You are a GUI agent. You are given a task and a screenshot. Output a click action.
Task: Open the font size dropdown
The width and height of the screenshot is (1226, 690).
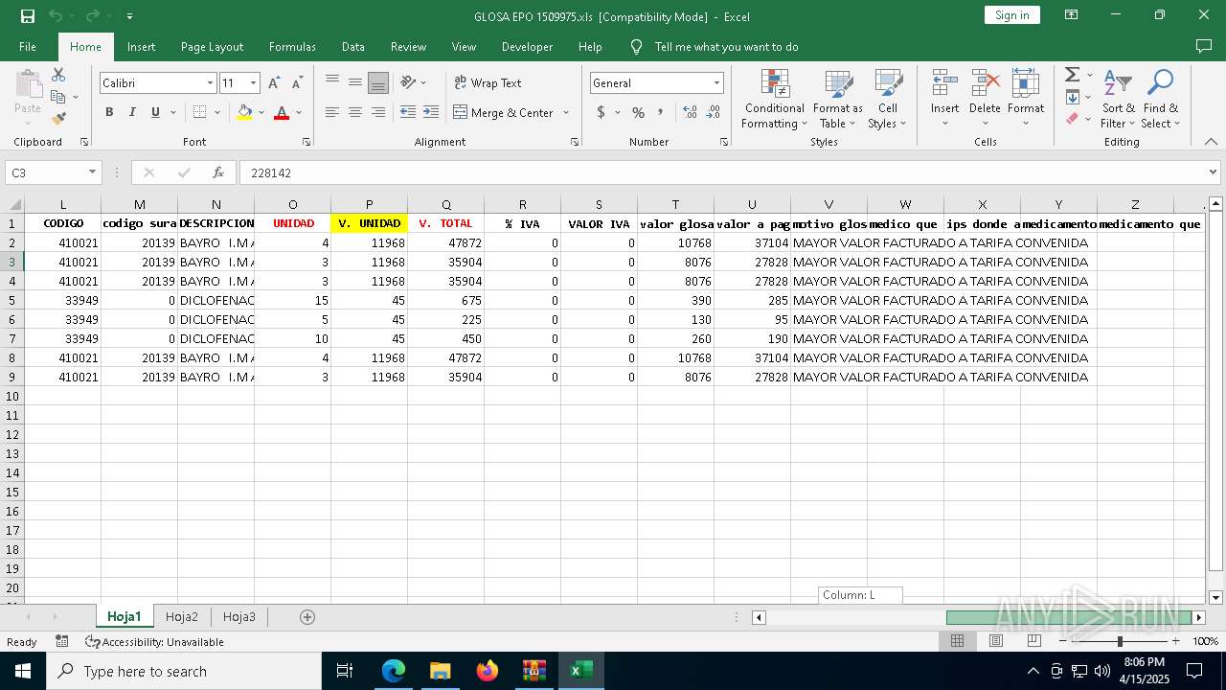[x=253, y=83]
